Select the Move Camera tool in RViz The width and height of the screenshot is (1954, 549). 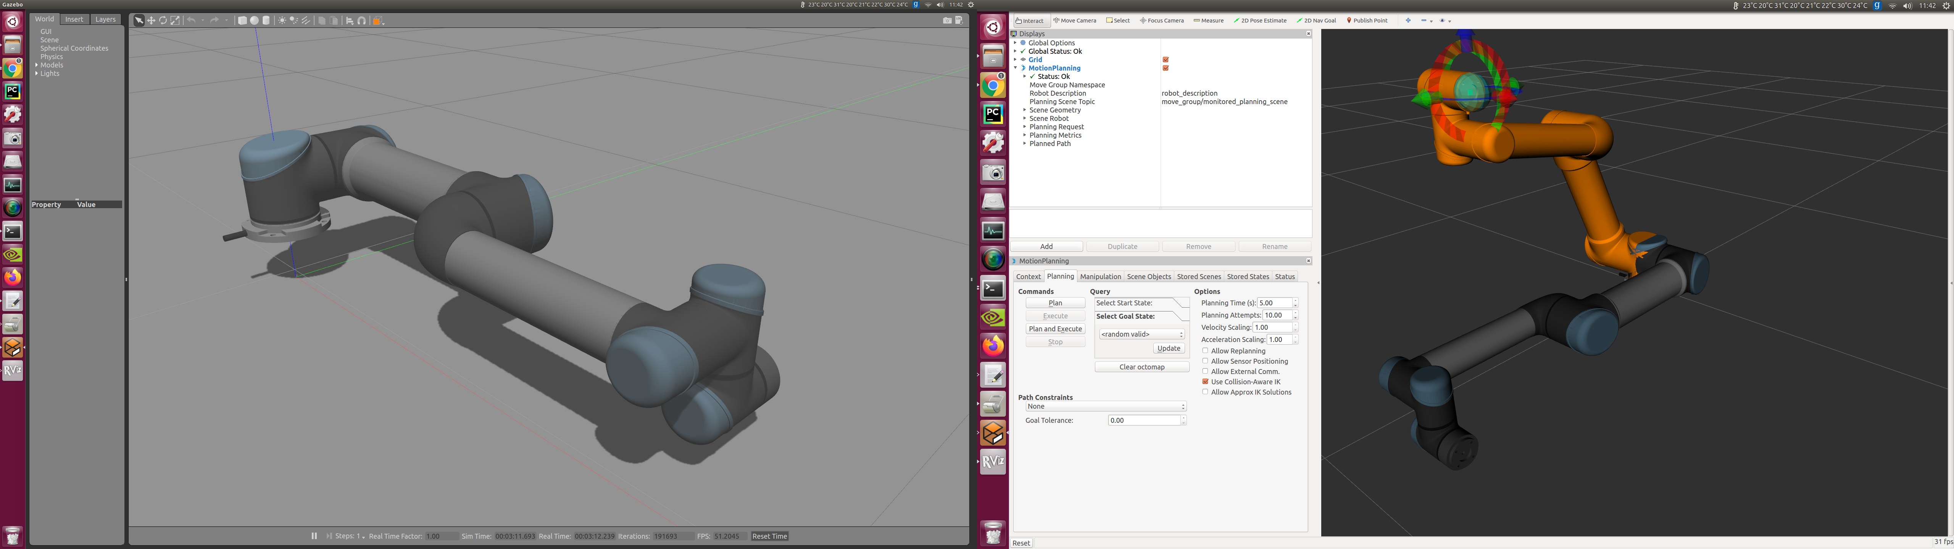[1075, 21]
